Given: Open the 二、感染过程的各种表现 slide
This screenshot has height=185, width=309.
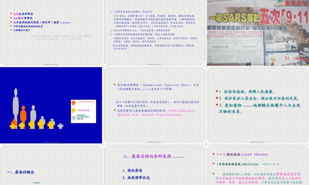Looking at the screenshot, I should click(154, 166).
